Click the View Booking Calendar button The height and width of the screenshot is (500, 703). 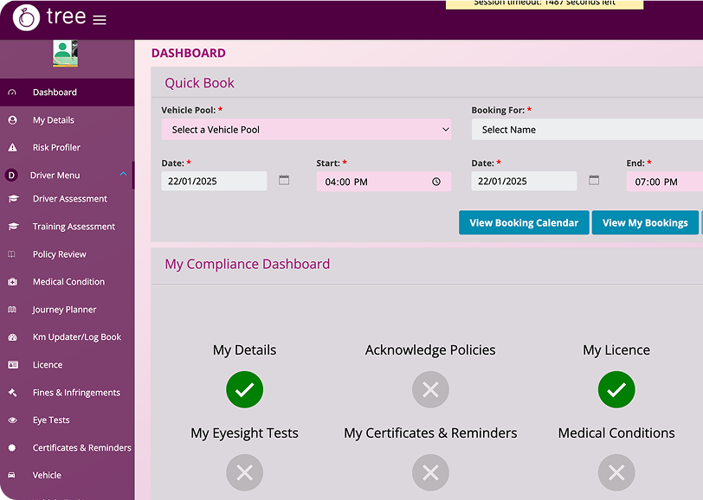[x=524, y=222]
